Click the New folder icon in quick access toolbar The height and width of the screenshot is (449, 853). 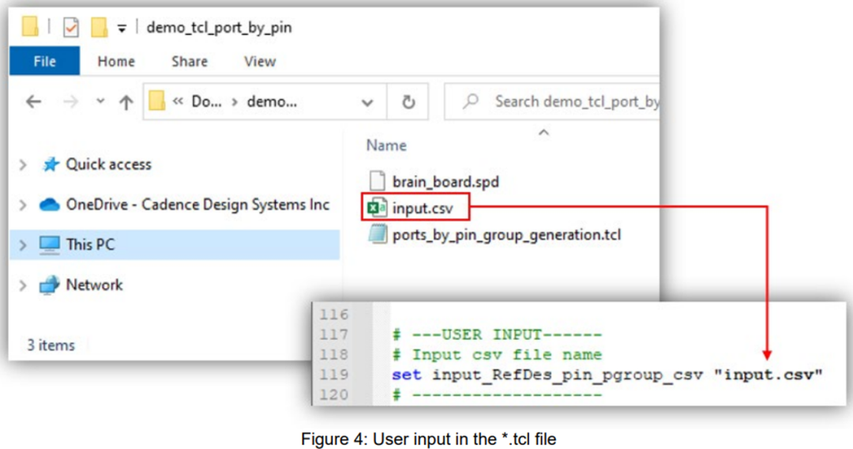coord(99,27)
